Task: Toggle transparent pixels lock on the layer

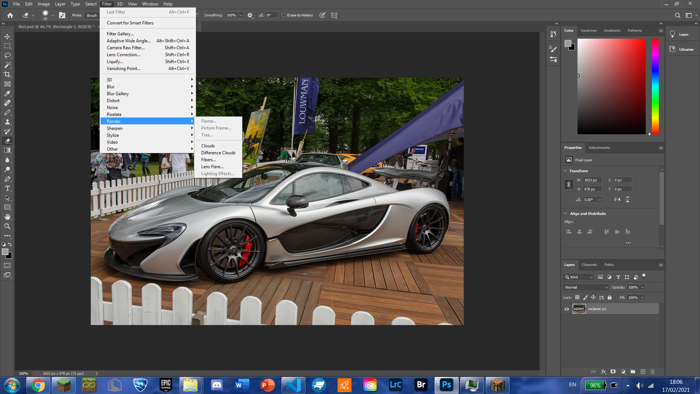Action: [577, 297]
